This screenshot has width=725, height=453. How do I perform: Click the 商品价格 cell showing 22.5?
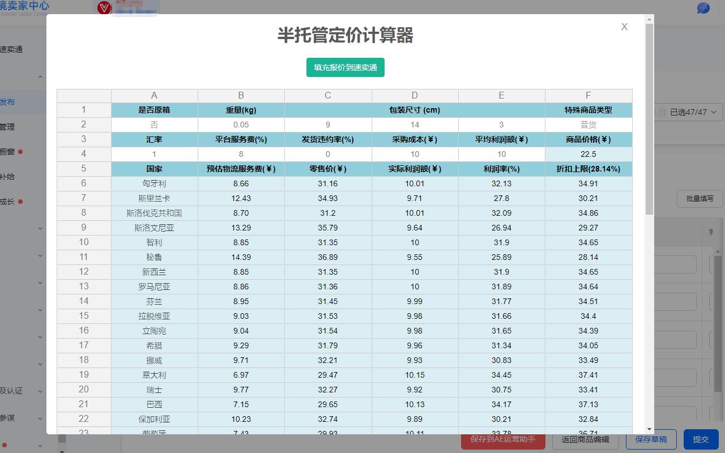click(x=588, y=154)
